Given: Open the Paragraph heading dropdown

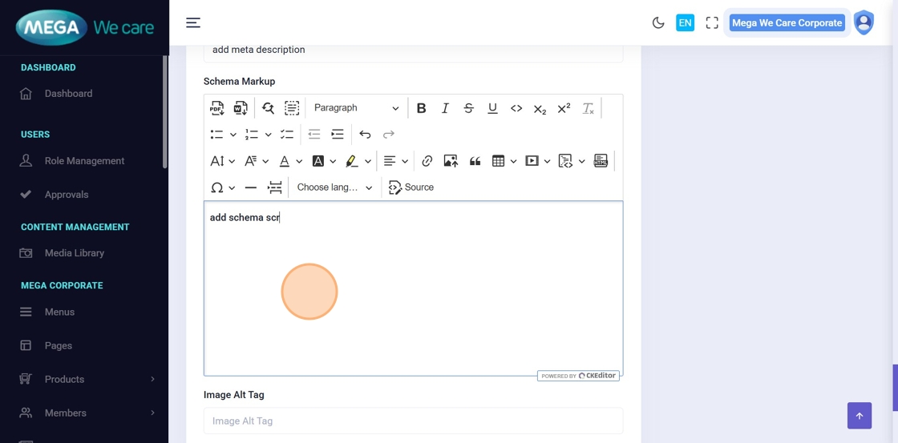Looking at the screenshot, I should [355, 108].
